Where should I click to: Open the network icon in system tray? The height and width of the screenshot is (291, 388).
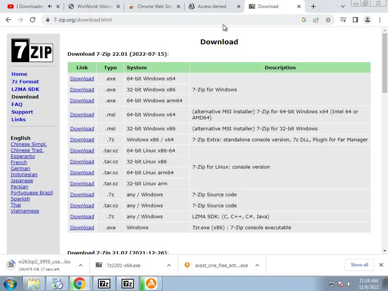point(331,284)
